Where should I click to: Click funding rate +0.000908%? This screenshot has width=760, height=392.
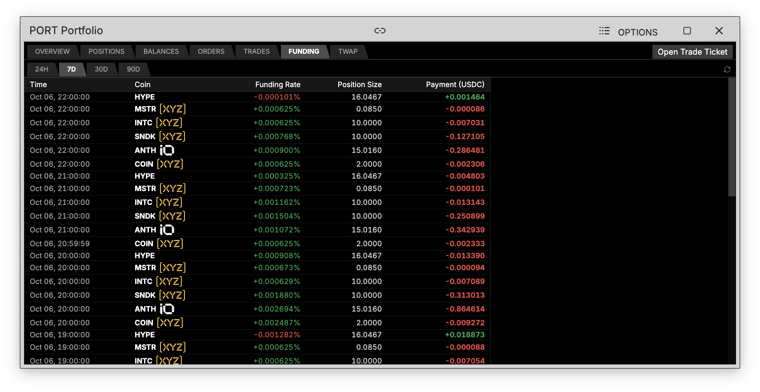(x=277, y=256)
